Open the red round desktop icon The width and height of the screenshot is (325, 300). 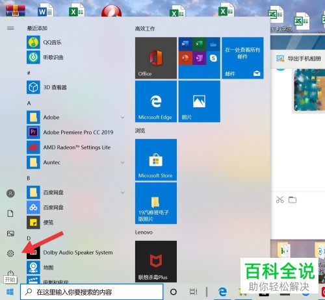click(112, 11)
